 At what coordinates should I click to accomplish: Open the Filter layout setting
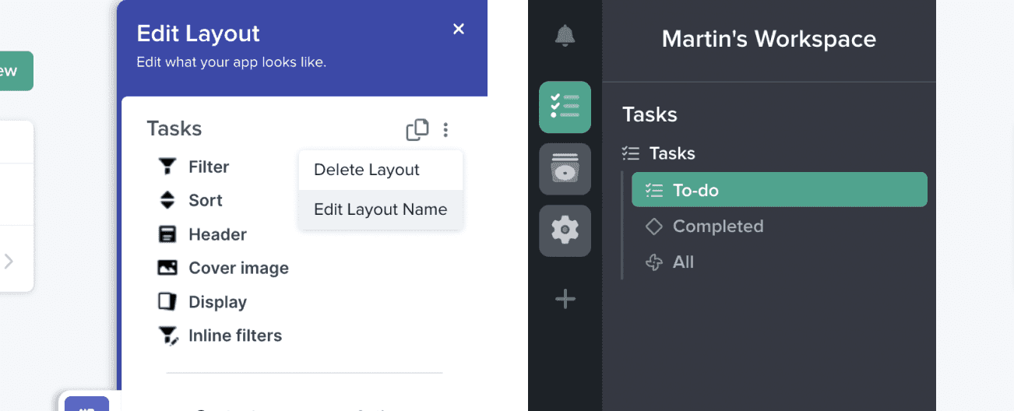pyautogui.click(x=208, y=167)
